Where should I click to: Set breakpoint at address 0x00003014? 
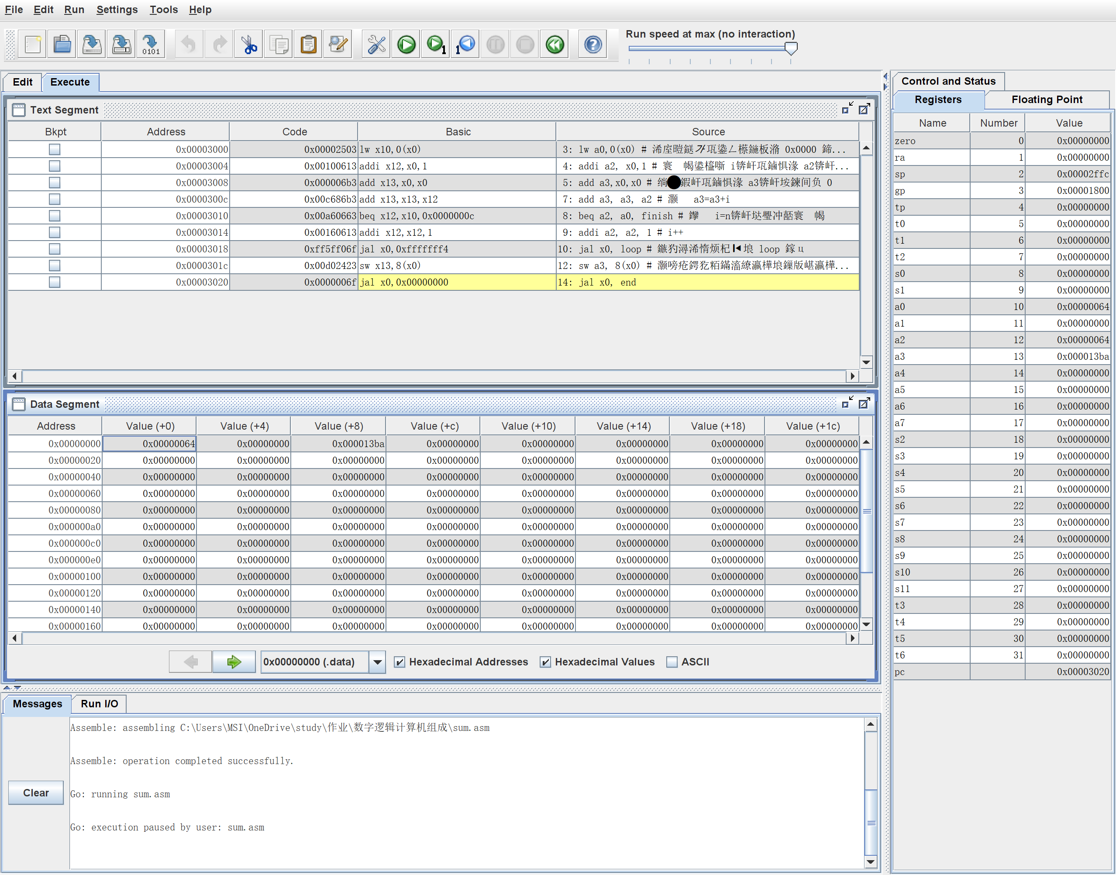(54, 232)
